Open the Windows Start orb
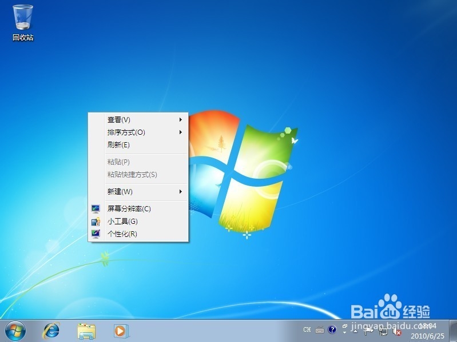457x342 pixels. coord(15,331)
